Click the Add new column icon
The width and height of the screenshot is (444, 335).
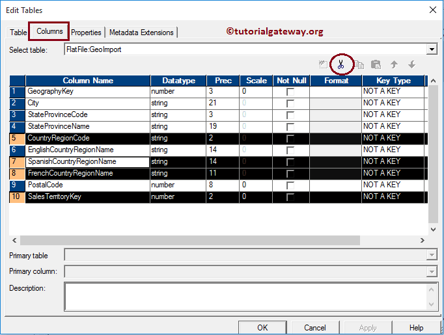click(x=323, y=64)
